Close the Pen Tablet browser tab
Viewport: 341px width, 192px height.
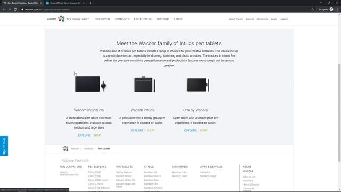coord(41,3)
